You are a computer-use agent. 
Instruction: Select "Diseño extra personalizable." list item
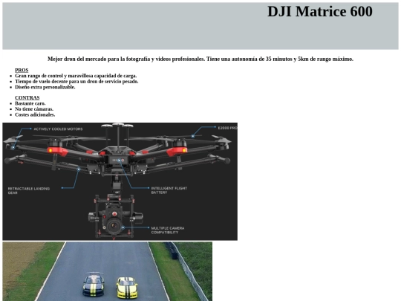[45, 87]
